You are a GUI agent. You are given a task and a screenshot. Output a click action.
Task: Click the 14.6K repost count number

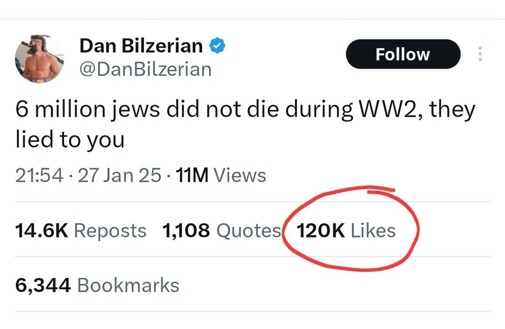pos(42,230)
